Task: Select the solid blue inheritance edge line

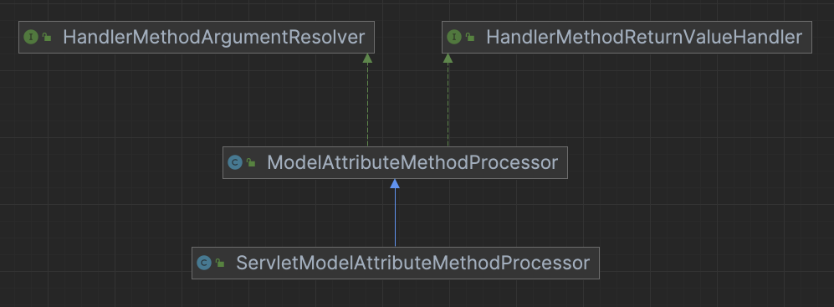Action: (395, 217)
